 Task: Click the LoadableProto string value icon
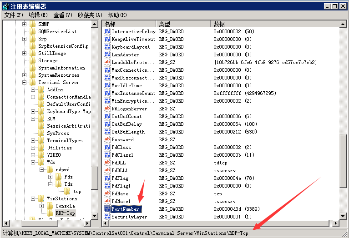pos(107,62)
